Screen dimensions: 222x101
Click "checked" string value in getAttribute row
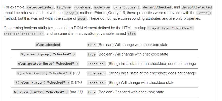96,64
